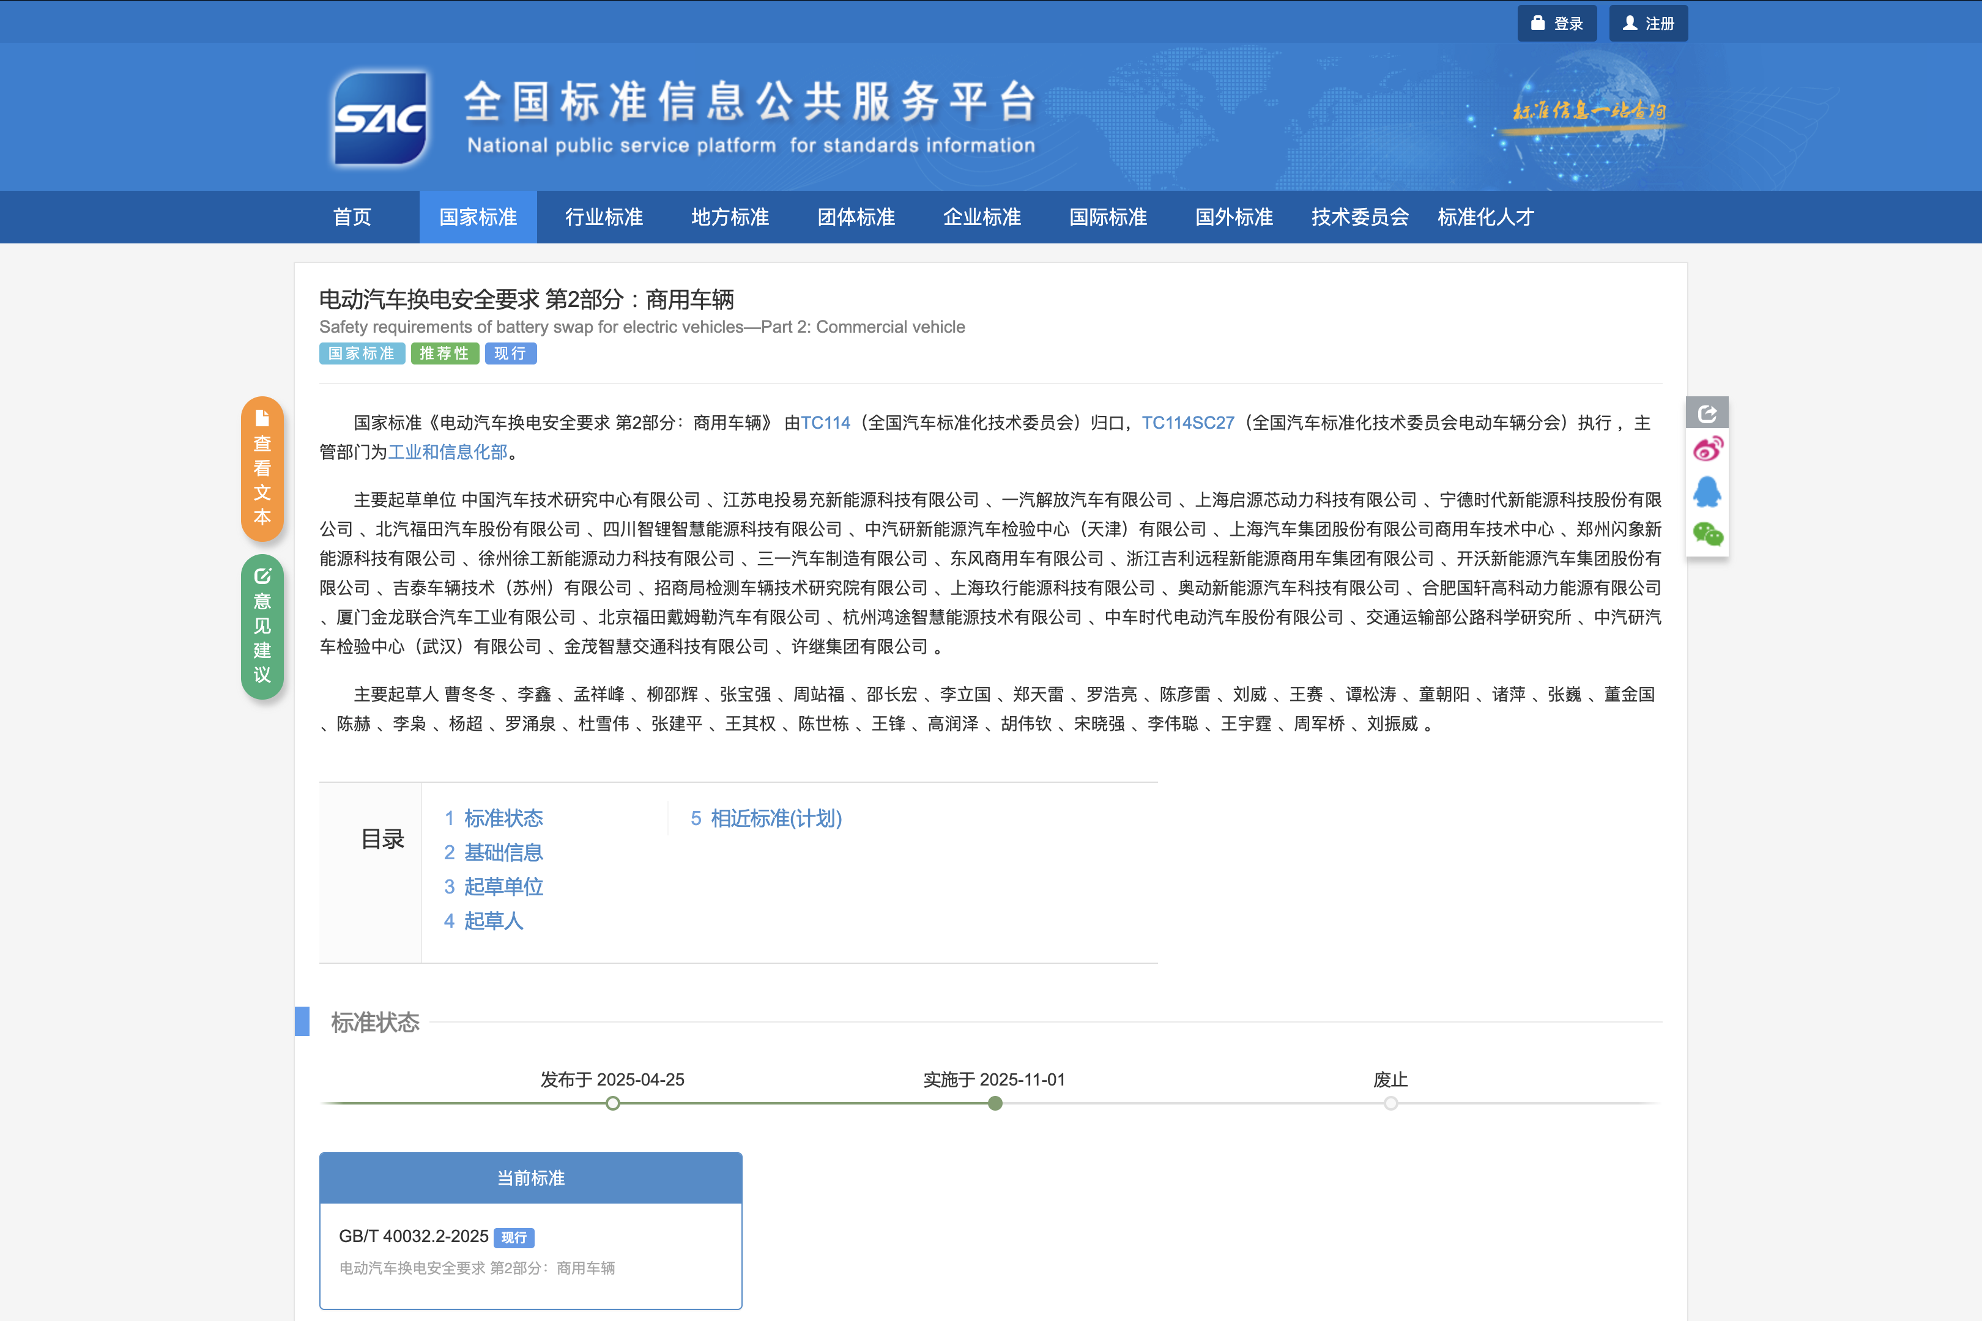Open the 首页 navigation tab

(352, 217)
